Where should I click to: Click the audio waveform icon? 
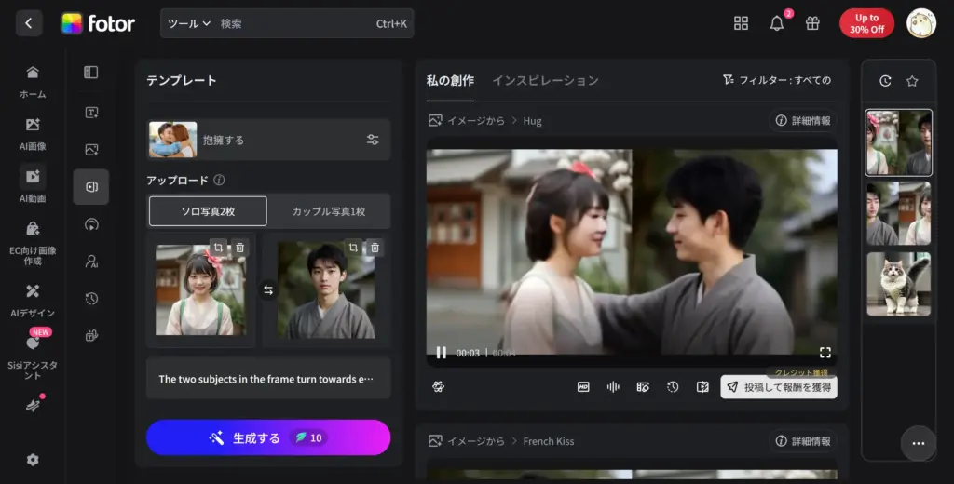coord(613,386)
